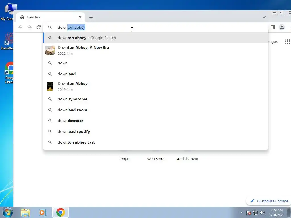Open the Web Store shortcut

click(x=156, y=159)
